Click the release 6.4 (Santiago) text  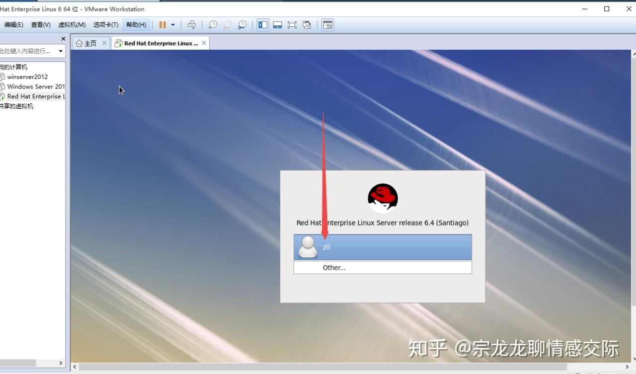[434, 223]
